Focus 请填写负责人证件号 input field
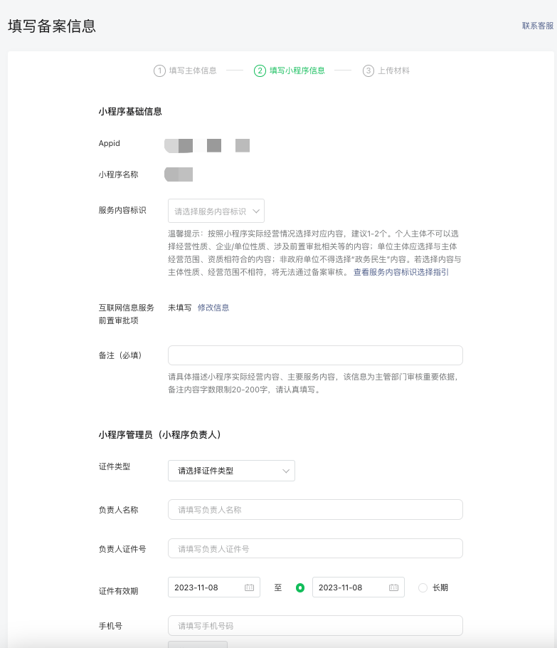557x648 pixels. point(315,548)
